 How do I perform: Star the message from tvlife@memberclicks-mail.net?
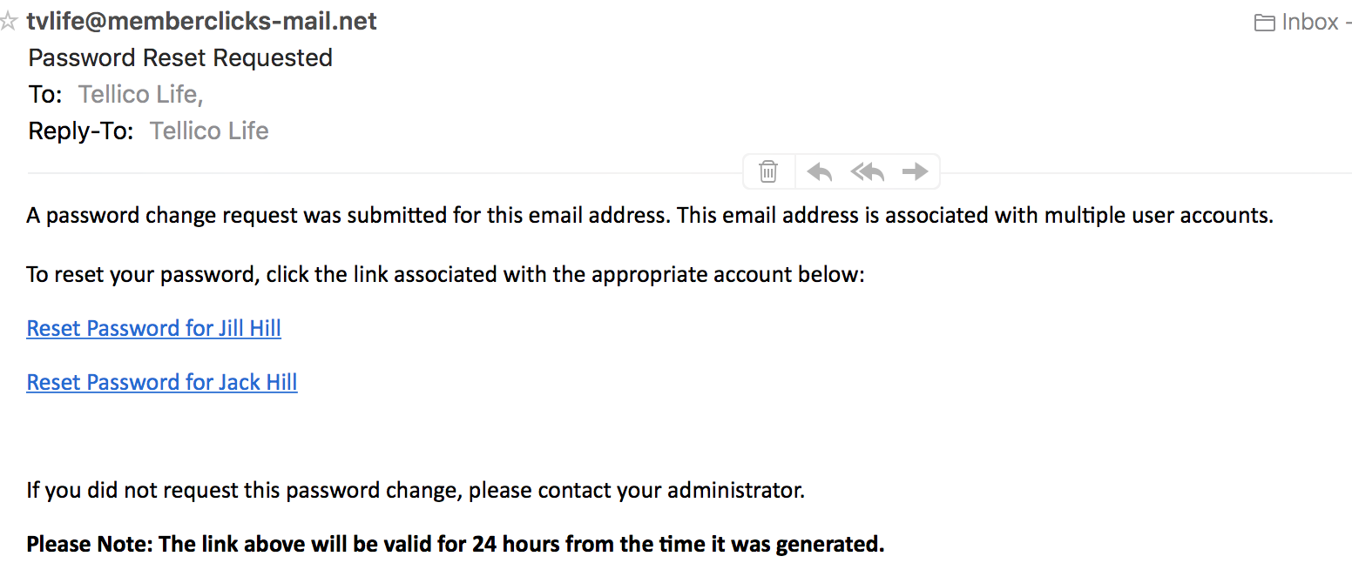tap(8, 22)
